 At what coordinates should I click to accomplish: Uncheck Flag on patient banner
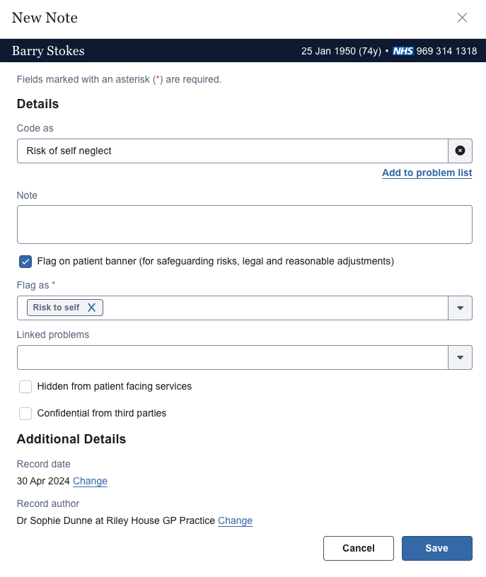coord(25,261)
